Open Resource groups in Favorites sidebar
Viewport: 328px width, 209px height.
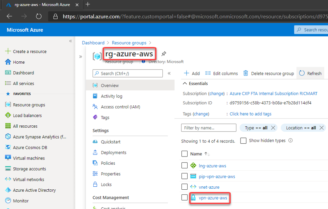coord(29,105)
